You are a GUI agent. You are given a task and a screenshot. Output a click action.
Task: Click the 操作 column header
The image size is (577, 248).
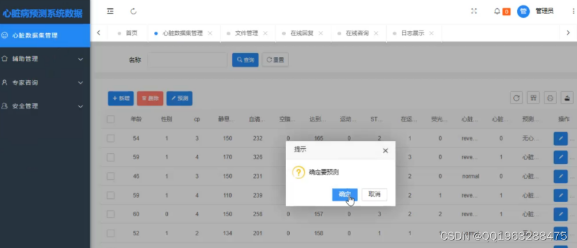(x=564, y=120)
